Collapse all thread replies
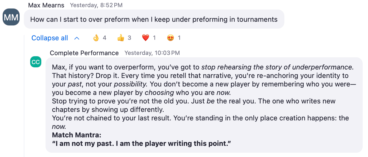 [50, 38]
